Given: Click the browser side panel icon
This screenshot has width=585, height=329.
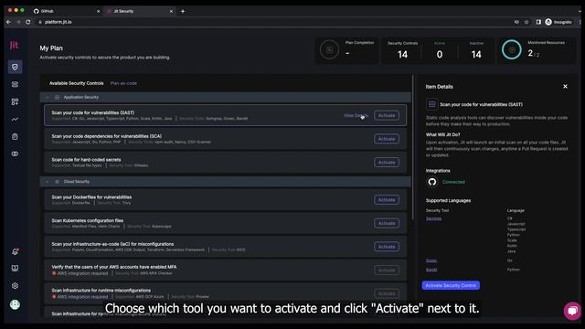Looking at the screenshot, I should pos(538,22).
